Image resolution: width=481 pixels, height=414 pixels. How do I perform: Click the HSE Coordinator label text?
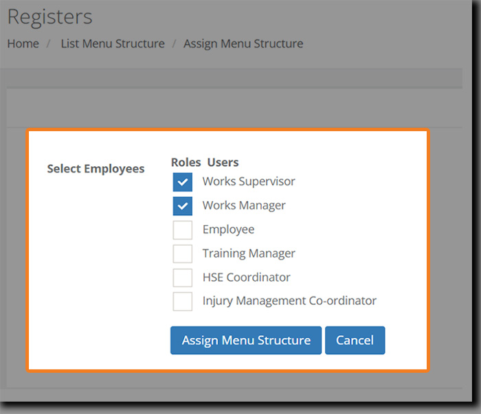246,277
